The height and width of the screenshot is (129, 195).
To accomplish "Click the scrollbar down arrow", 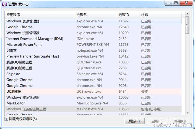I will (187, 113).
